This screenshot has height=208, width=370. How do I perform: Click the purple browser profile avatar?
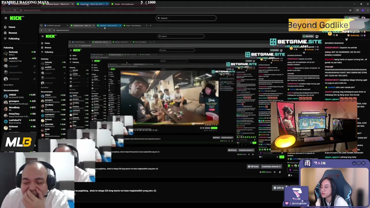tap(362, 10)
